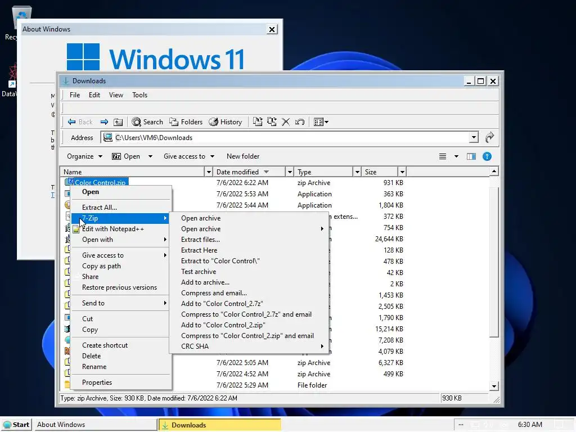Image resolution: width=576 pixels, height=432 pixels.
Task: Choose Extract to "Color Control\"
Action: click(x=249, y=261)
